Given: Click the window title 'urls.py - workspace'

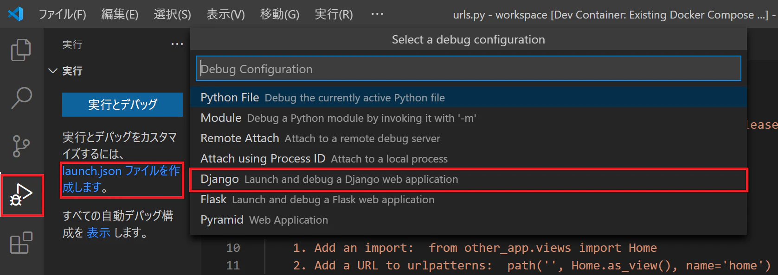Looking at the screenshot, I should (500, 15).
